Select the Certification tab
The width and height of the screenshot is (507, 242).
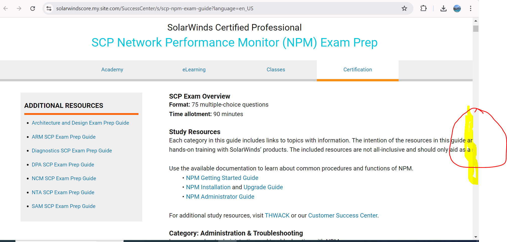[357, 70]
